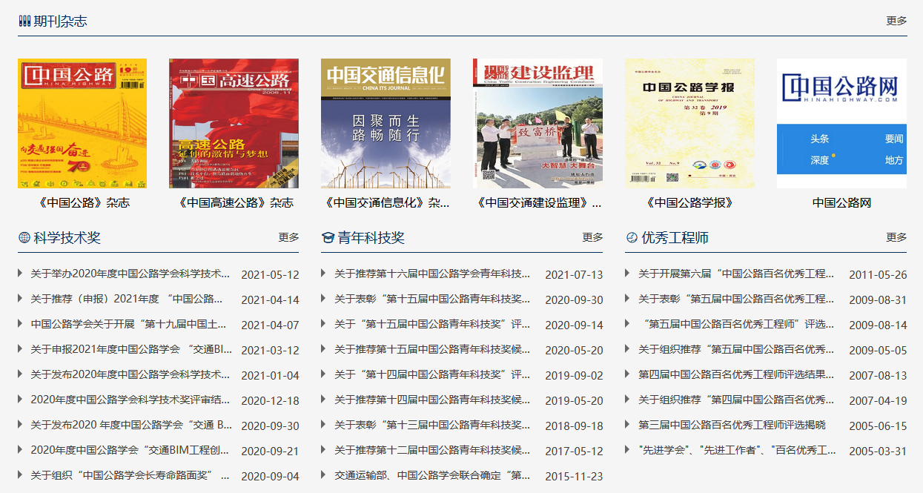Open 更多 link for 优秀工程师

896,237
